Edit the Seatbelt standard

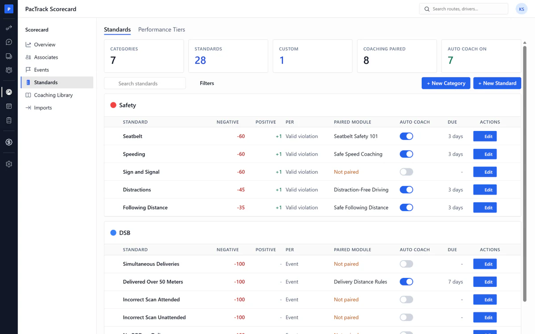[485, 136]
